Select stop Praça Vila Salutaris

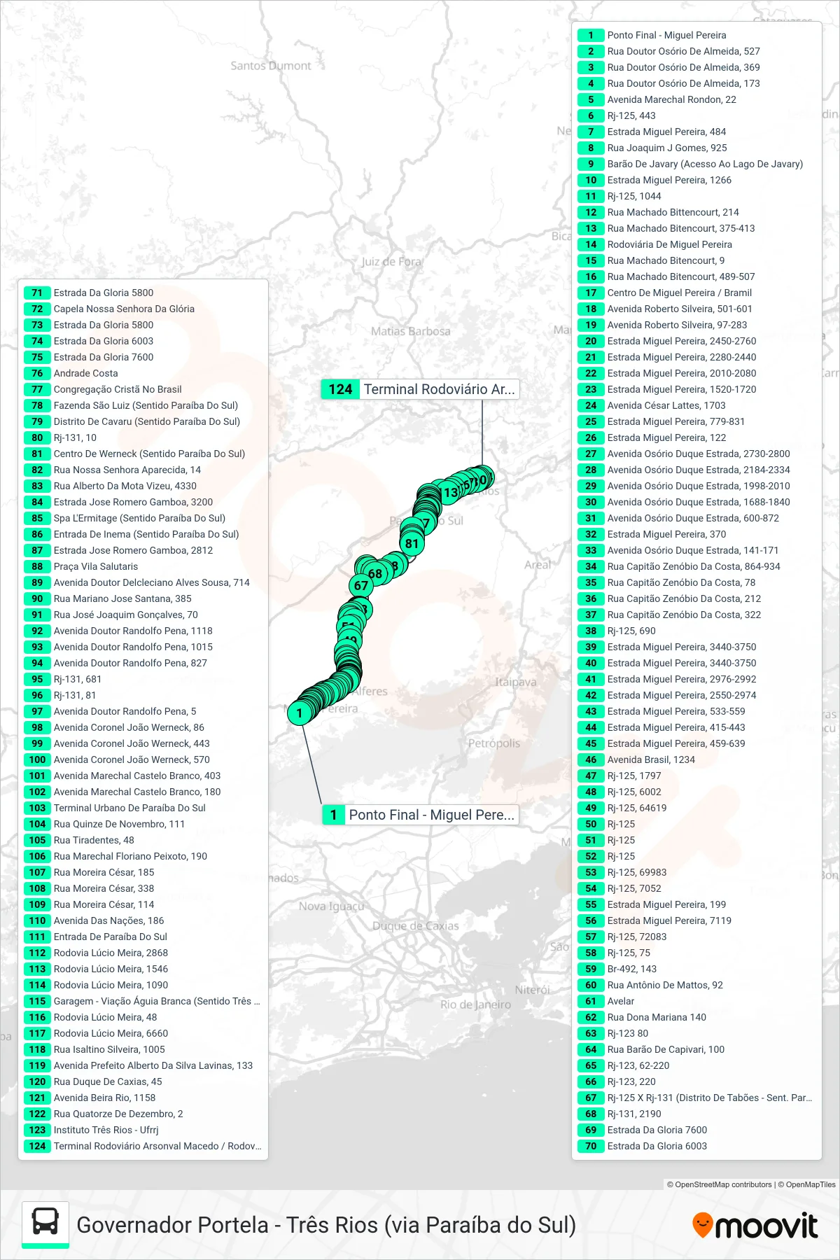pos(81,566)
